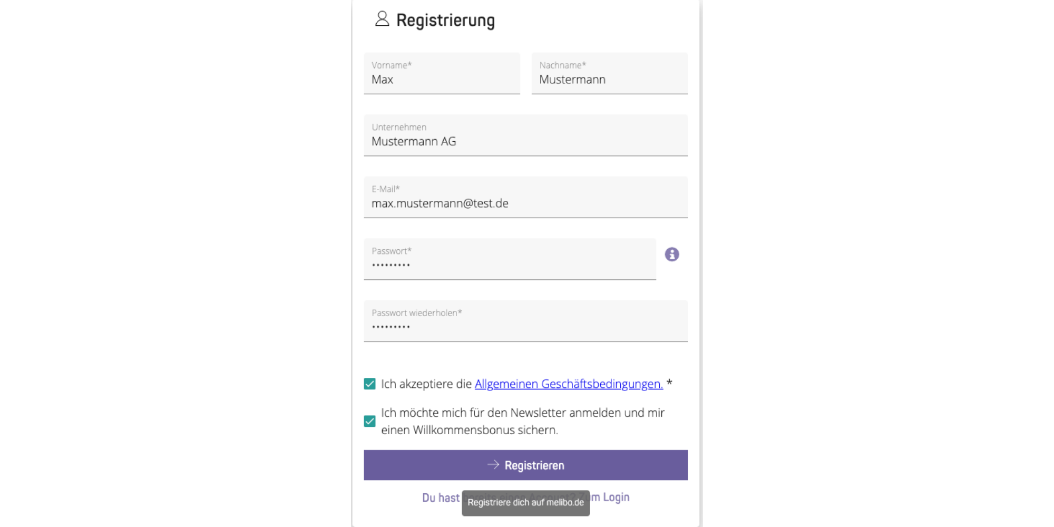Click into the E-Mail input field
This screenshot has height=527, width=1054.
point(525,197)
